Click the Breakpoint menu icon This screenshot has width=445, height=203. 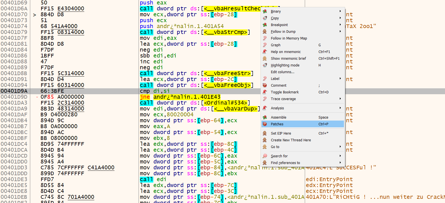coord(265,25)
